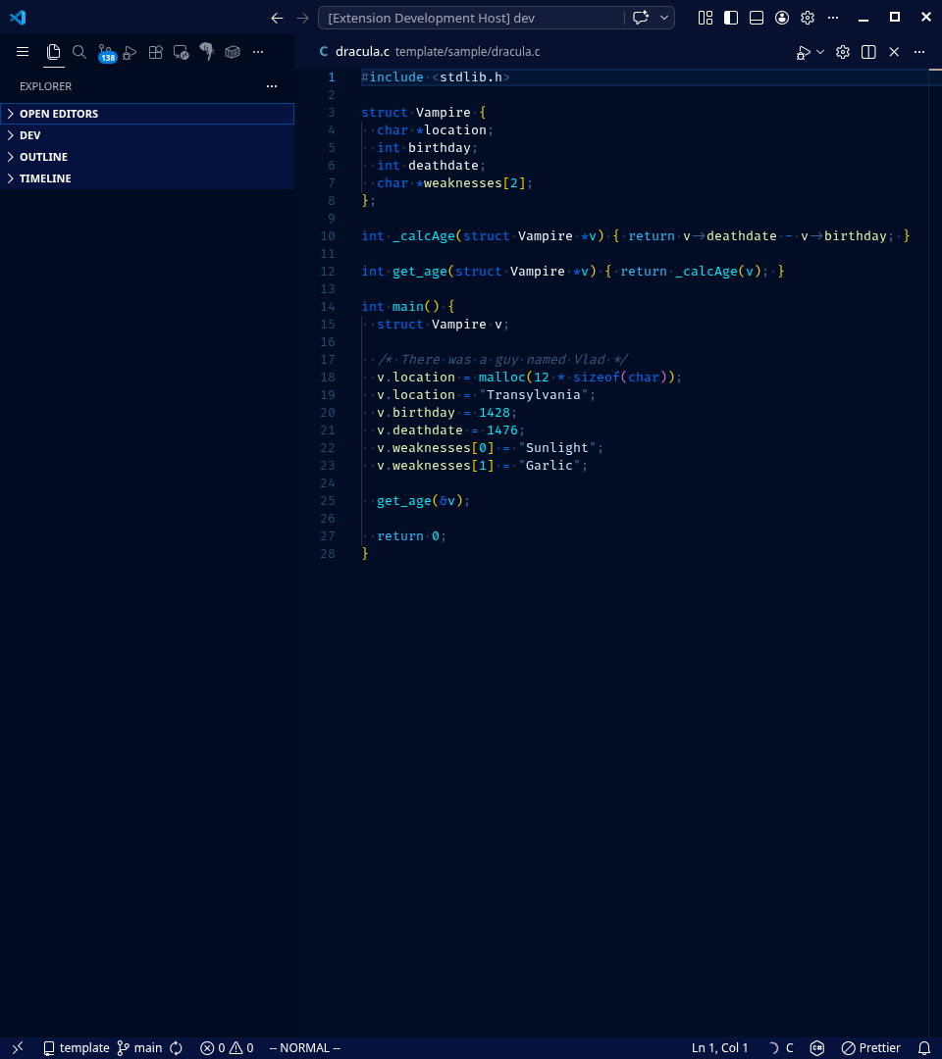942x1059 pixels.
Task: Click the #include stdlib.h line
Action: point(436,77)
